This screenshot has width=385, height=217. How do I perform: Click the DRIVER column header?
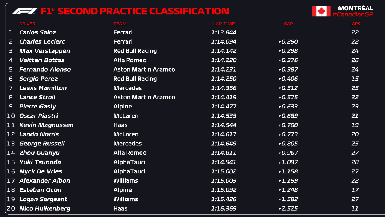pos(27,24)
